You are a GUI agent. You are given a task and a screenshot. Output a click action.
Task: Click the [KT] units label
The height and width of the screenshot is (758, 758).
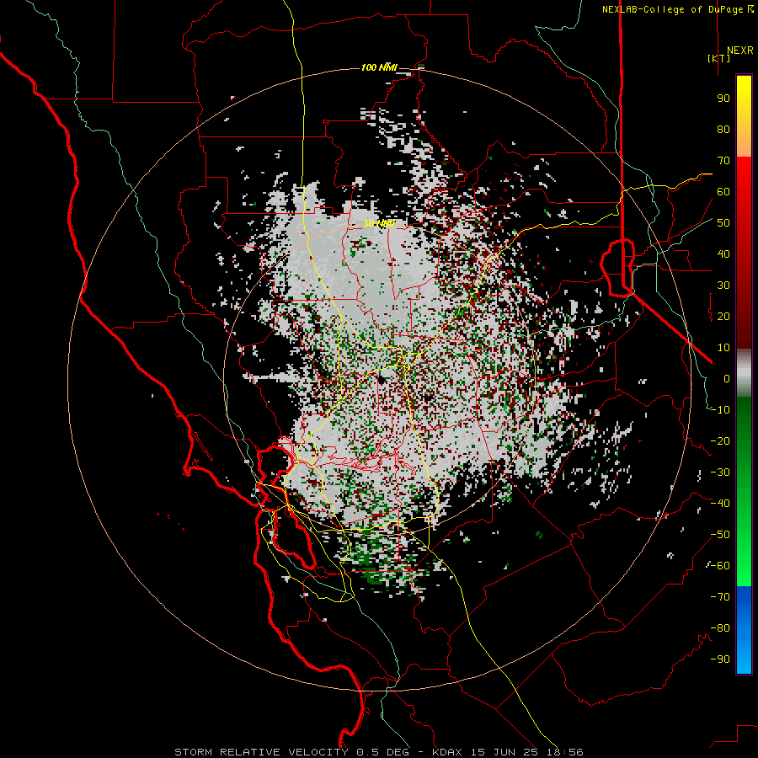(718, 58)
